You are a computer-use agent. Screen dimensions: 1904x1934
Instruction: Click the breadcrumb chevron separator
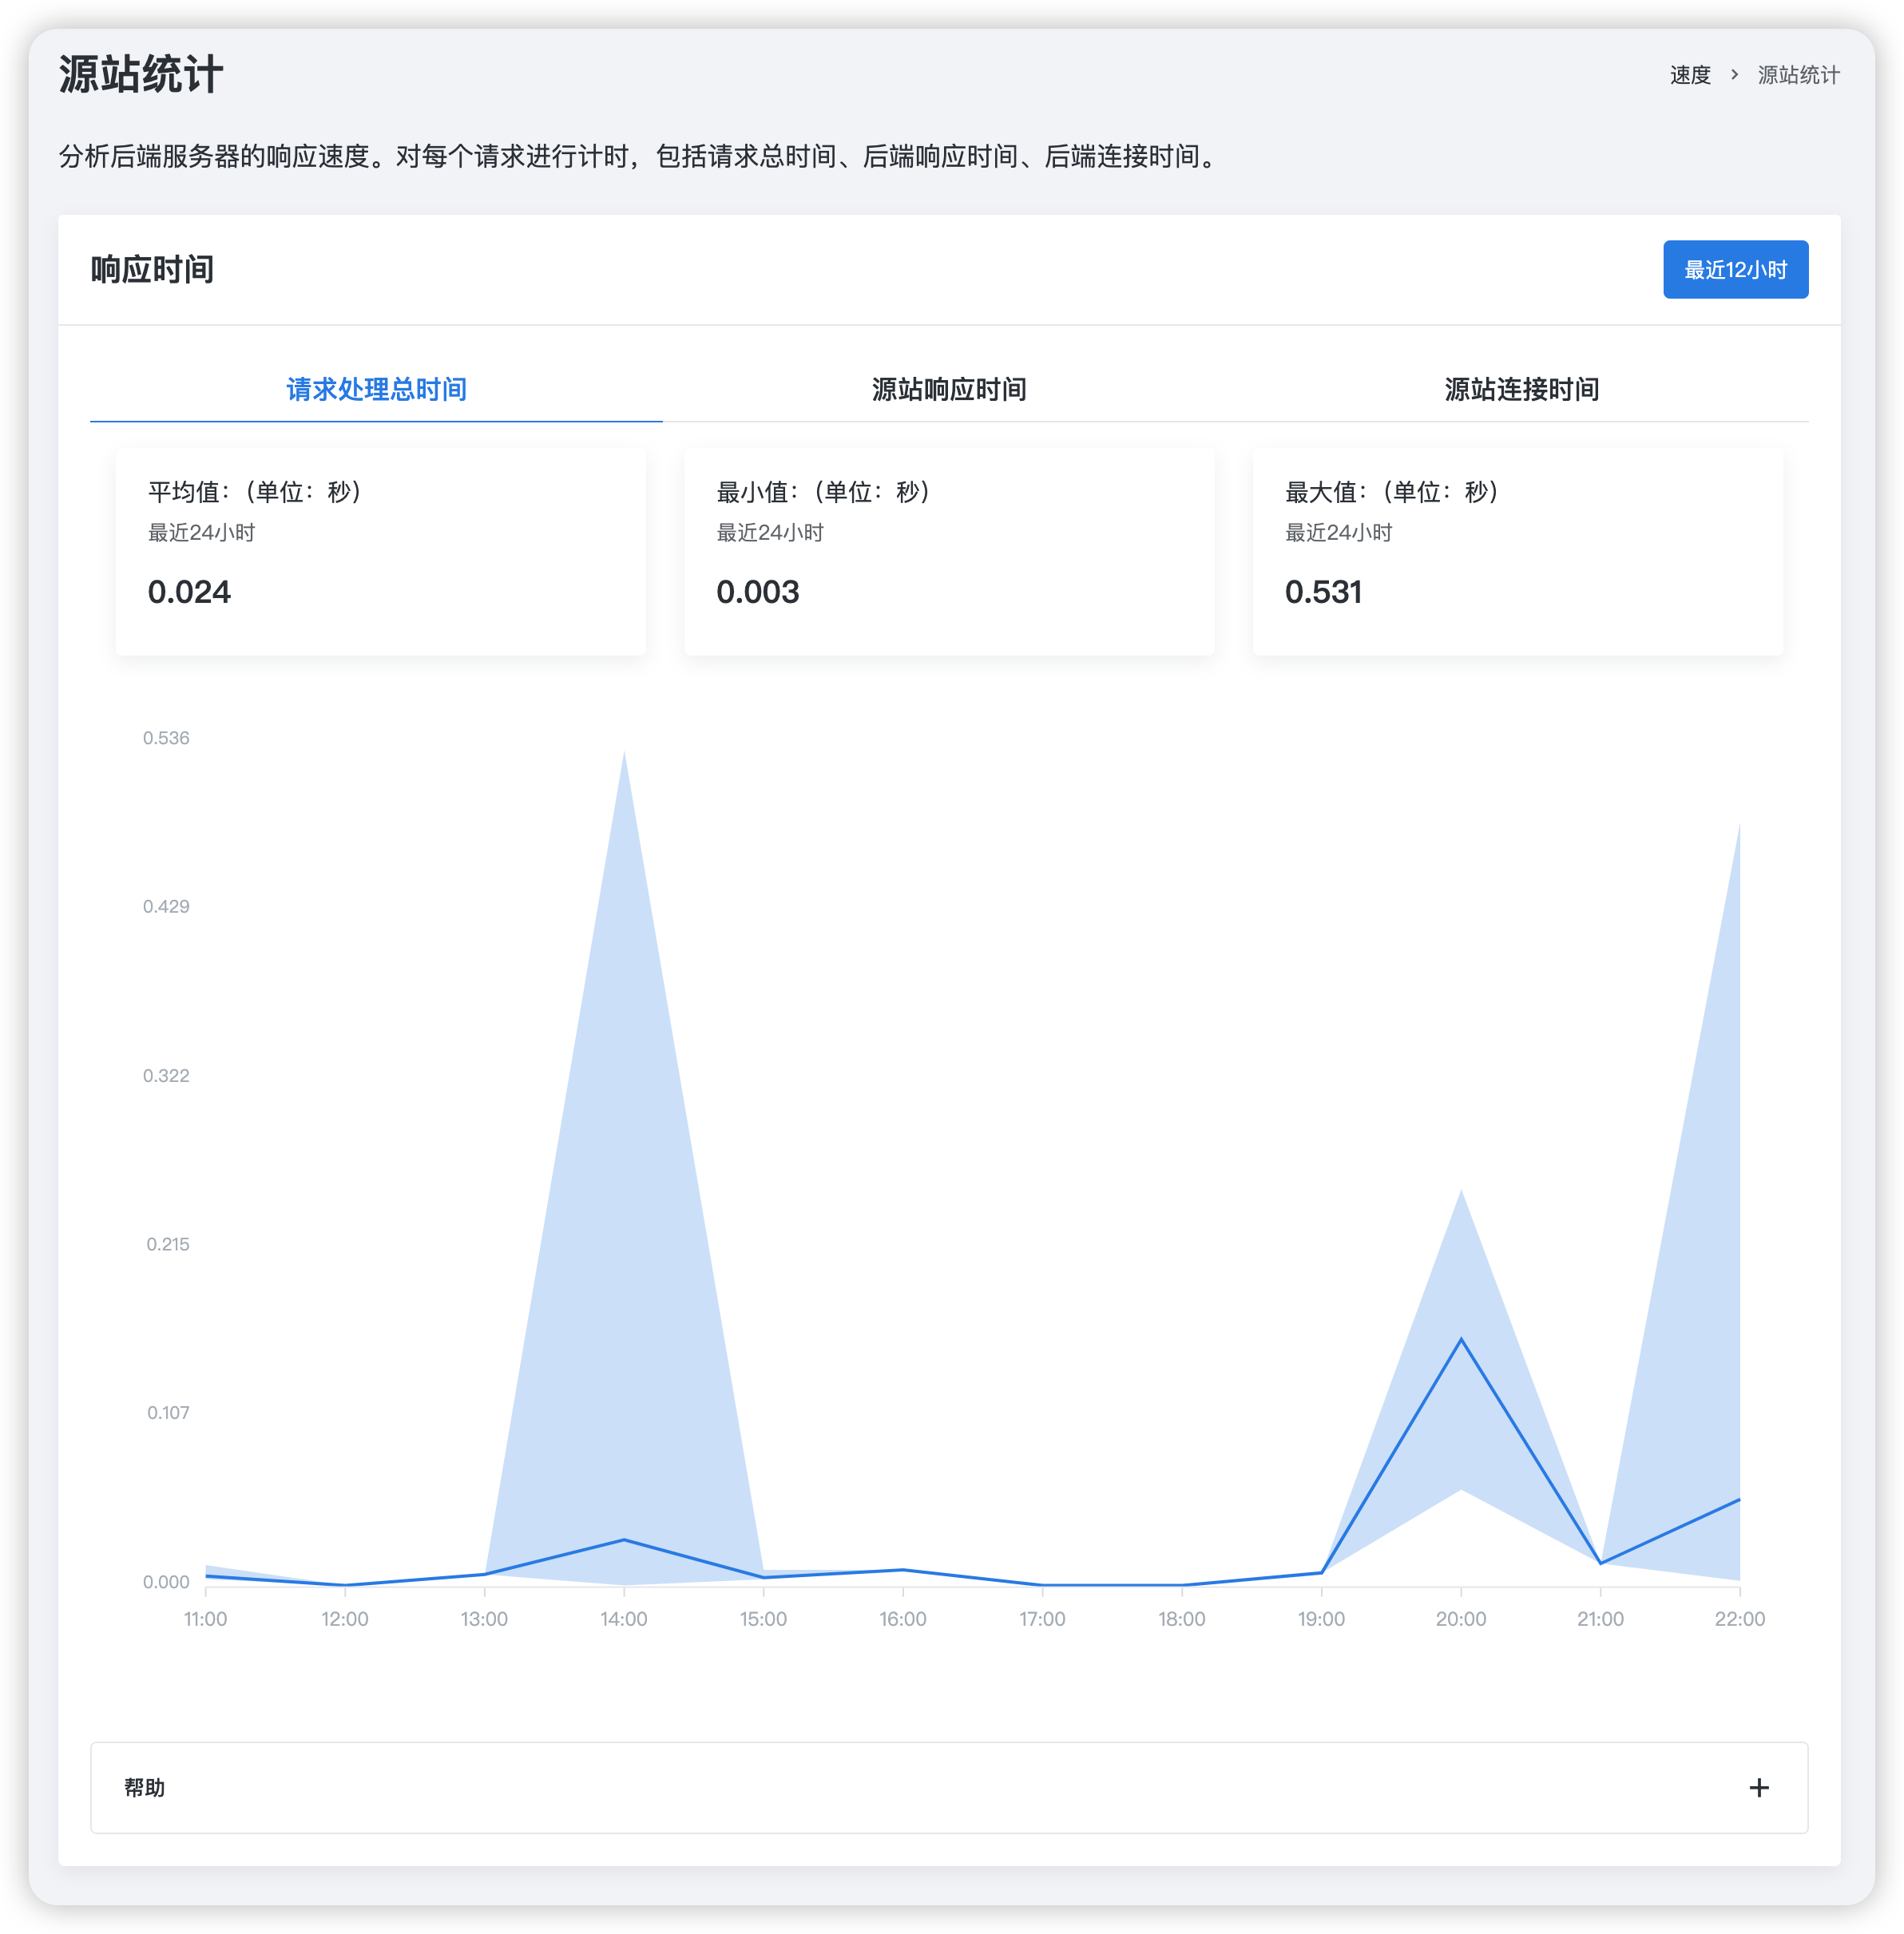tap(1734, 75)
